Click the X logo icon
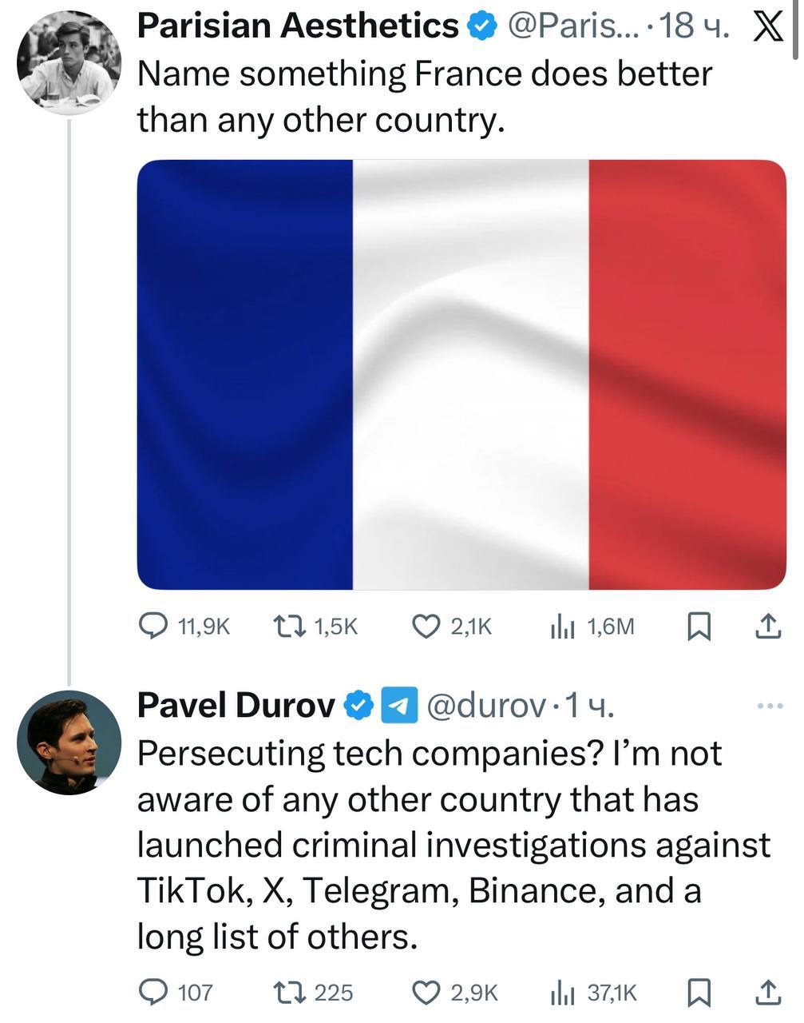Screen dimensions: 804x1023 pyautogui.click(x=768, y=27)
